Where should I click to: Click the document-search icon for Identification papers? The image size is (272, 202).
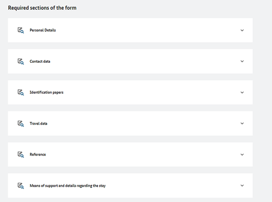[x=21, y=92]
